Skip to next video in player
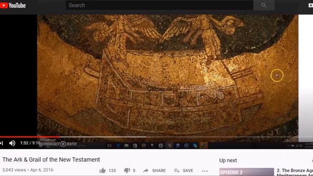This screenshot has width=313, height=176. click(1, 143)
